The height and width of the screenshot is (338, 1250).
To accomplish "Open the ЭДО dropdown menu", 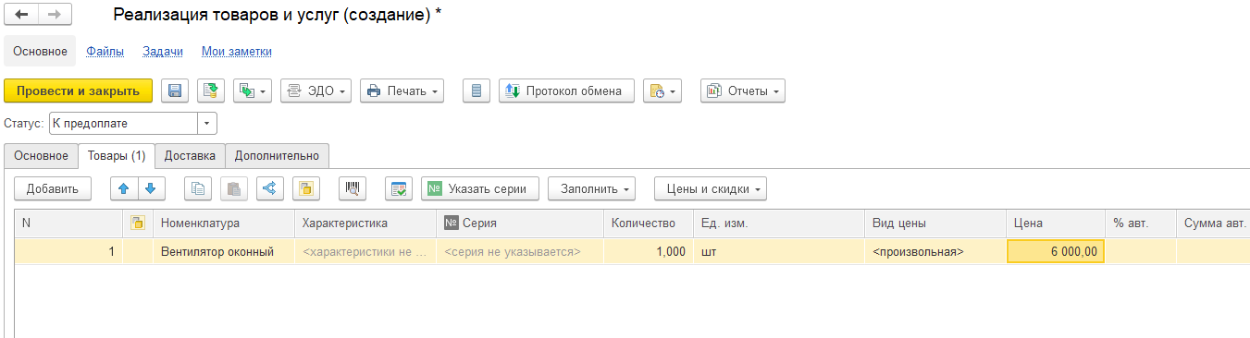I will pos(316,91).
